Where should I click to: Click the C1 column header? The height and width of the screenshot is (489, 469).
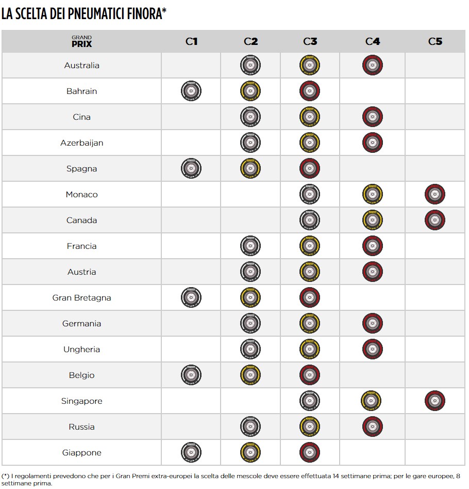tap(191, 41)
